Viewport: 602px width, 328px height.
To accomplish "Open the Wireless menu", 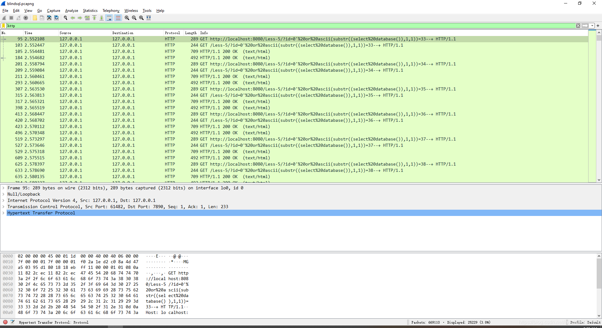I will point(131,11).
